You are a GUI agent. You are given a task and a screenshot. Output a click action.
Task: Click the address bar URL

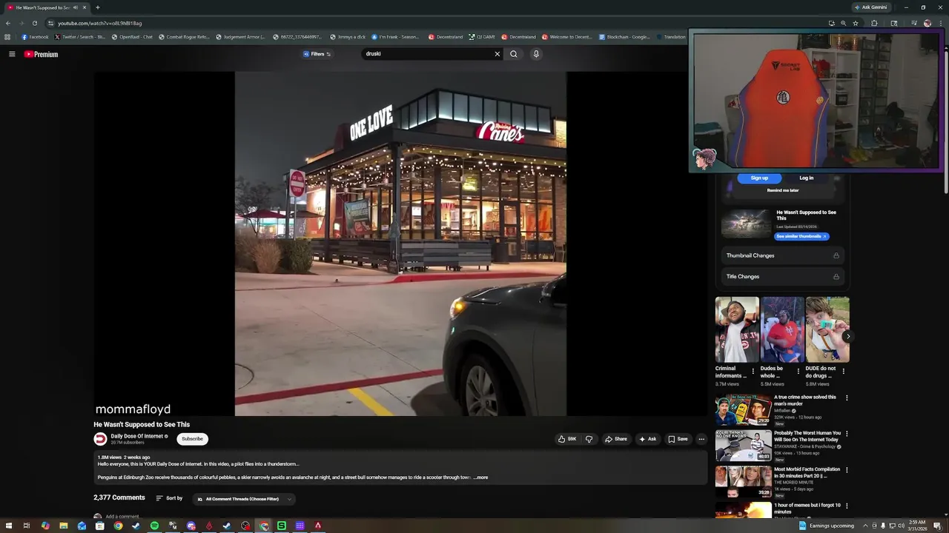tap(100, 23)
